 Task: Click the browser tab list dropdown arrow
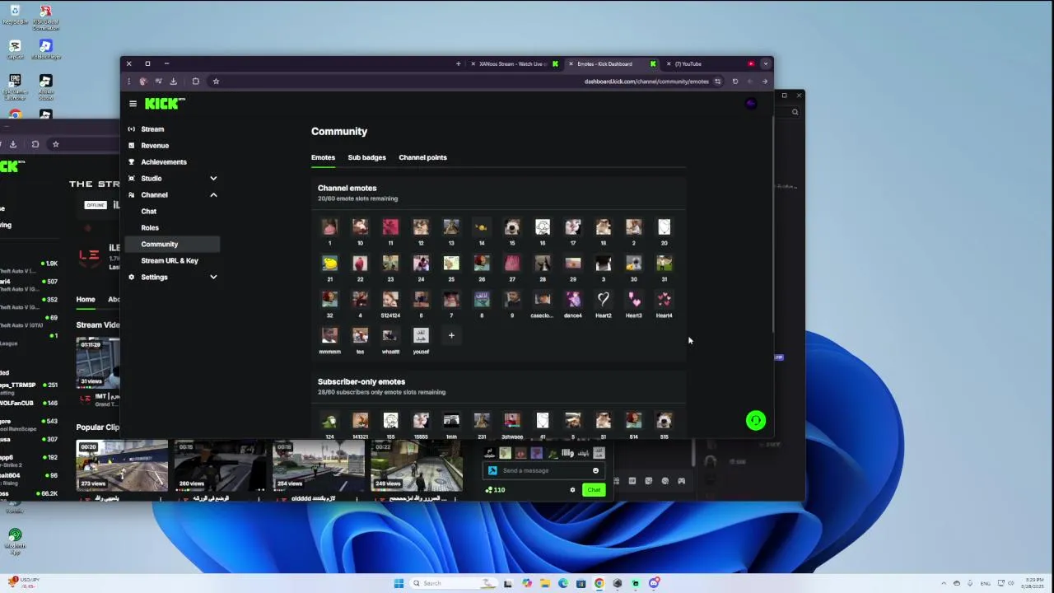(765, 63)
